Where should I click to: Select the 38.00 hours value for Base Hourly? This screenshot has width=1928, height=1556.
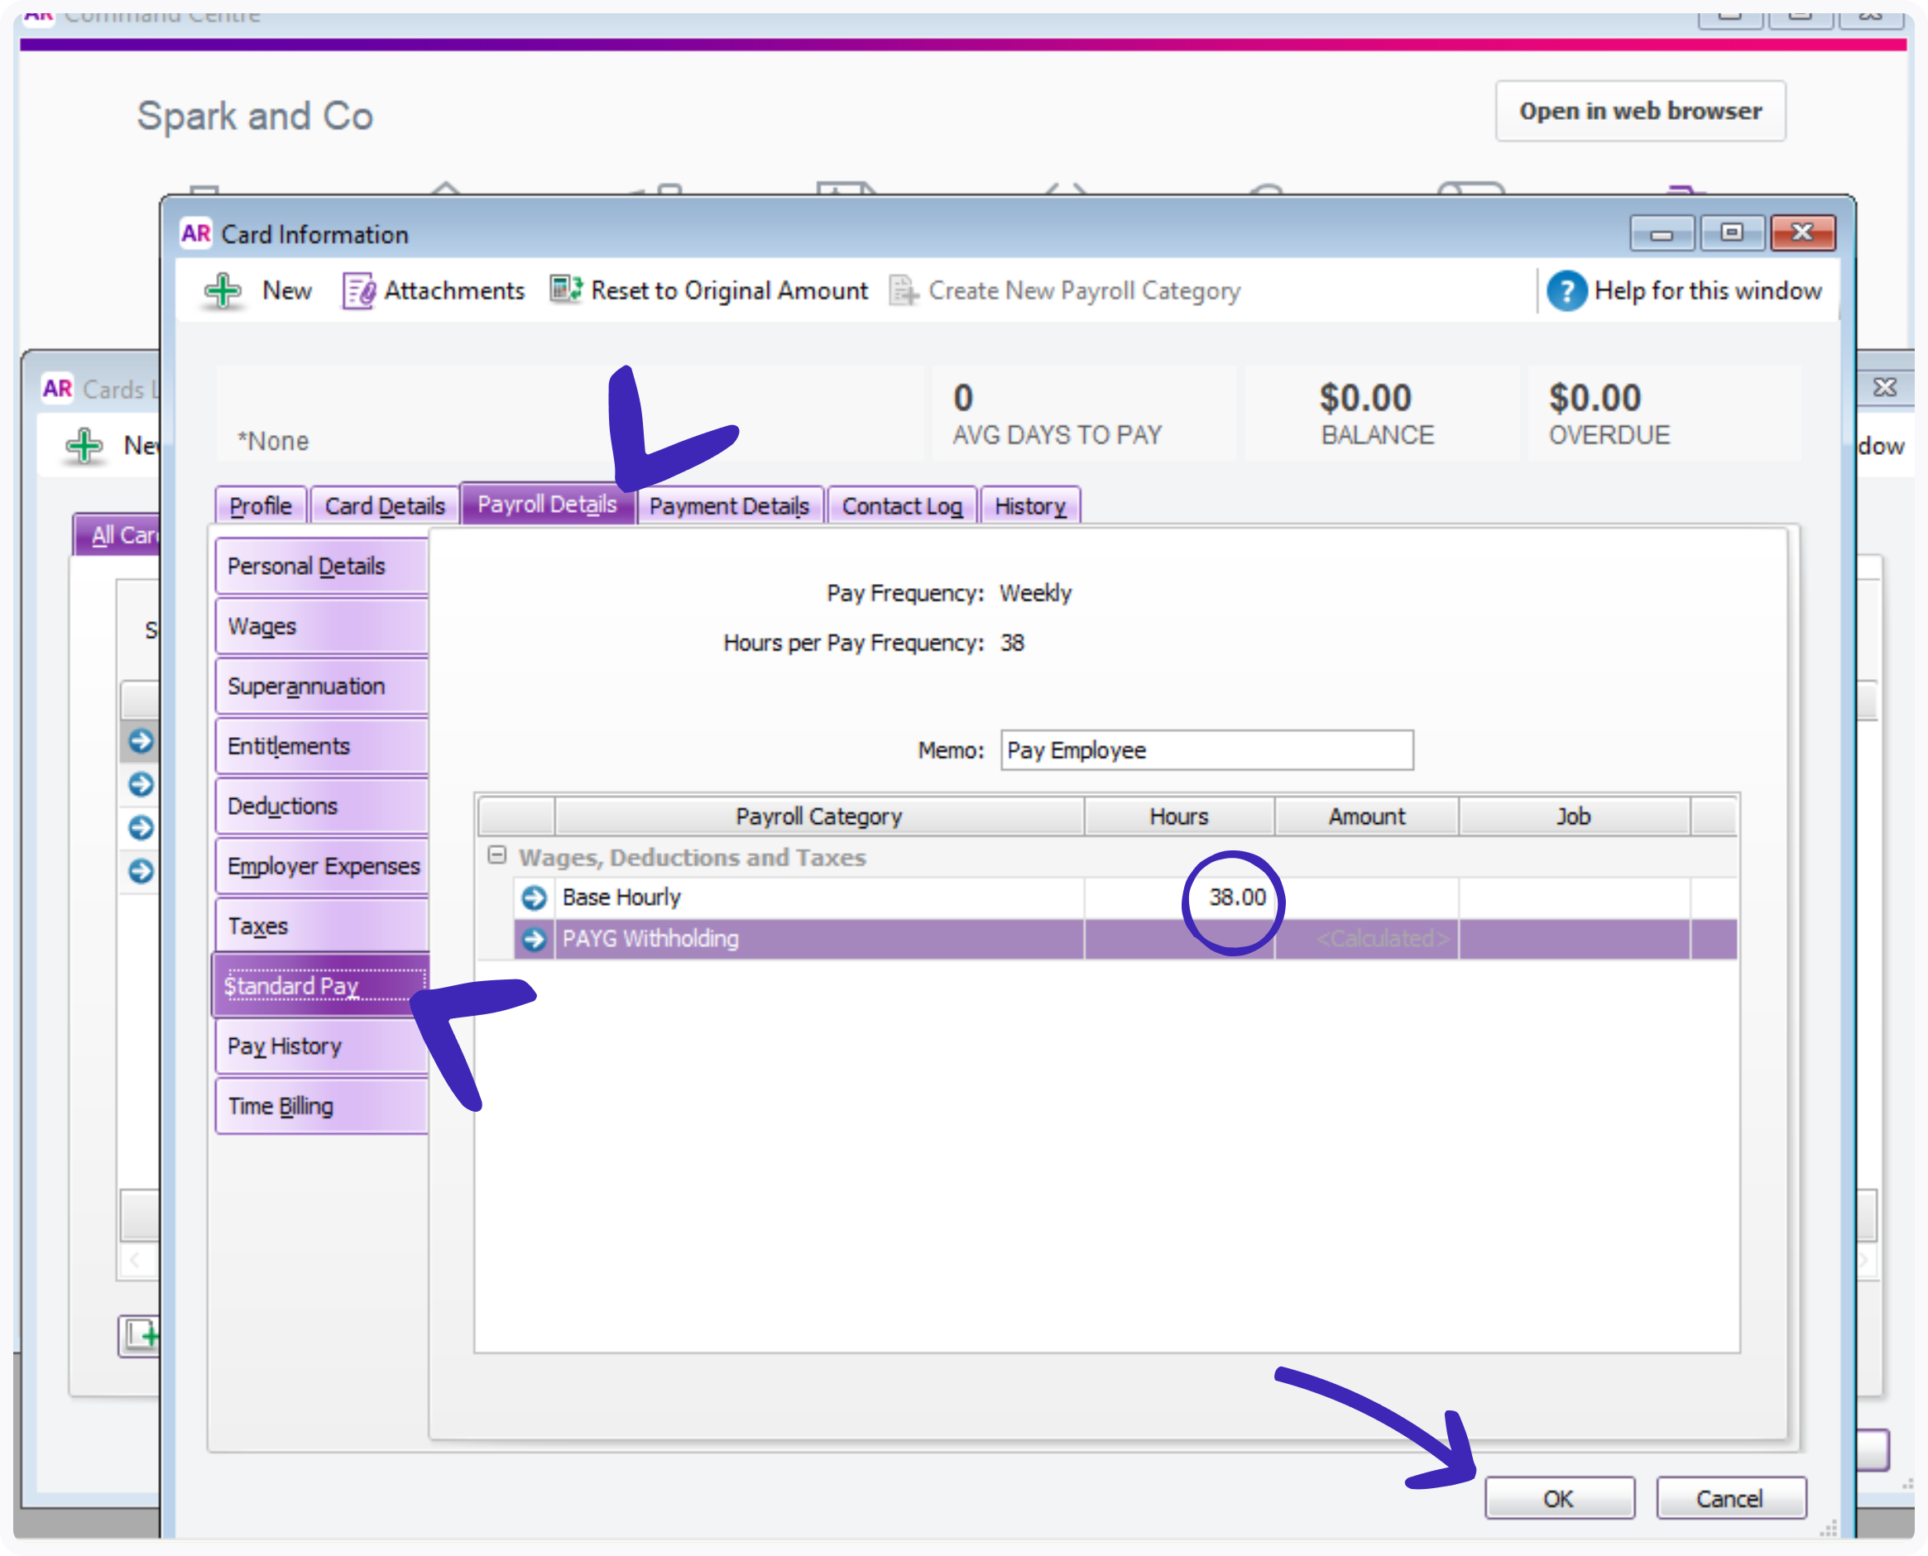tap(1238, 897)
